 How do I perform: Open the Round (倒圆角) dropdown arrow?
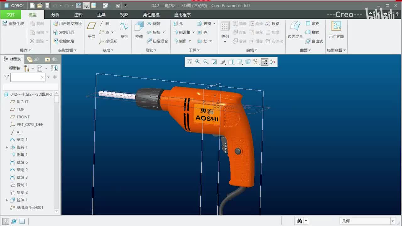(x=193, y=32)
